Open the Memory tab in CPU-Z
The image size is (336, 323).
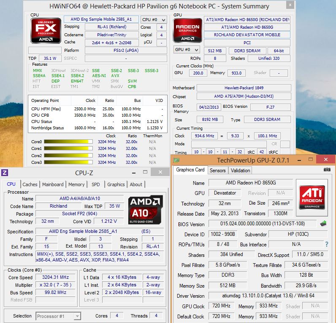click(76, 184)
